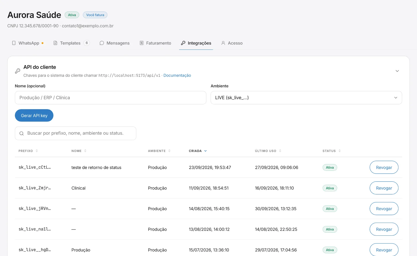Revoke the sk_live__hgD key
This screenshot has height=256, width=417.
(x=384, y=249)
